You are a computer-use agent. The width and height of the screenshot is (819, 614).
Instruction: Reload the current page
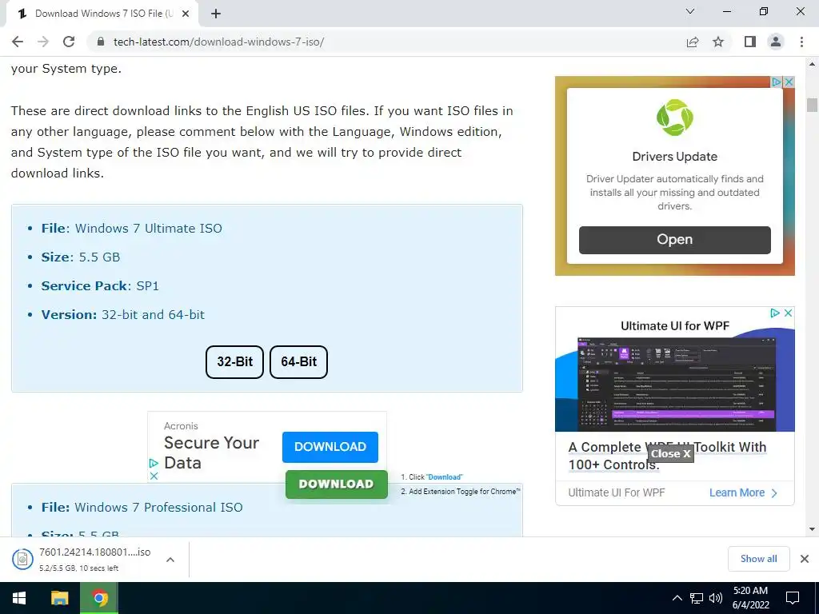69,42
